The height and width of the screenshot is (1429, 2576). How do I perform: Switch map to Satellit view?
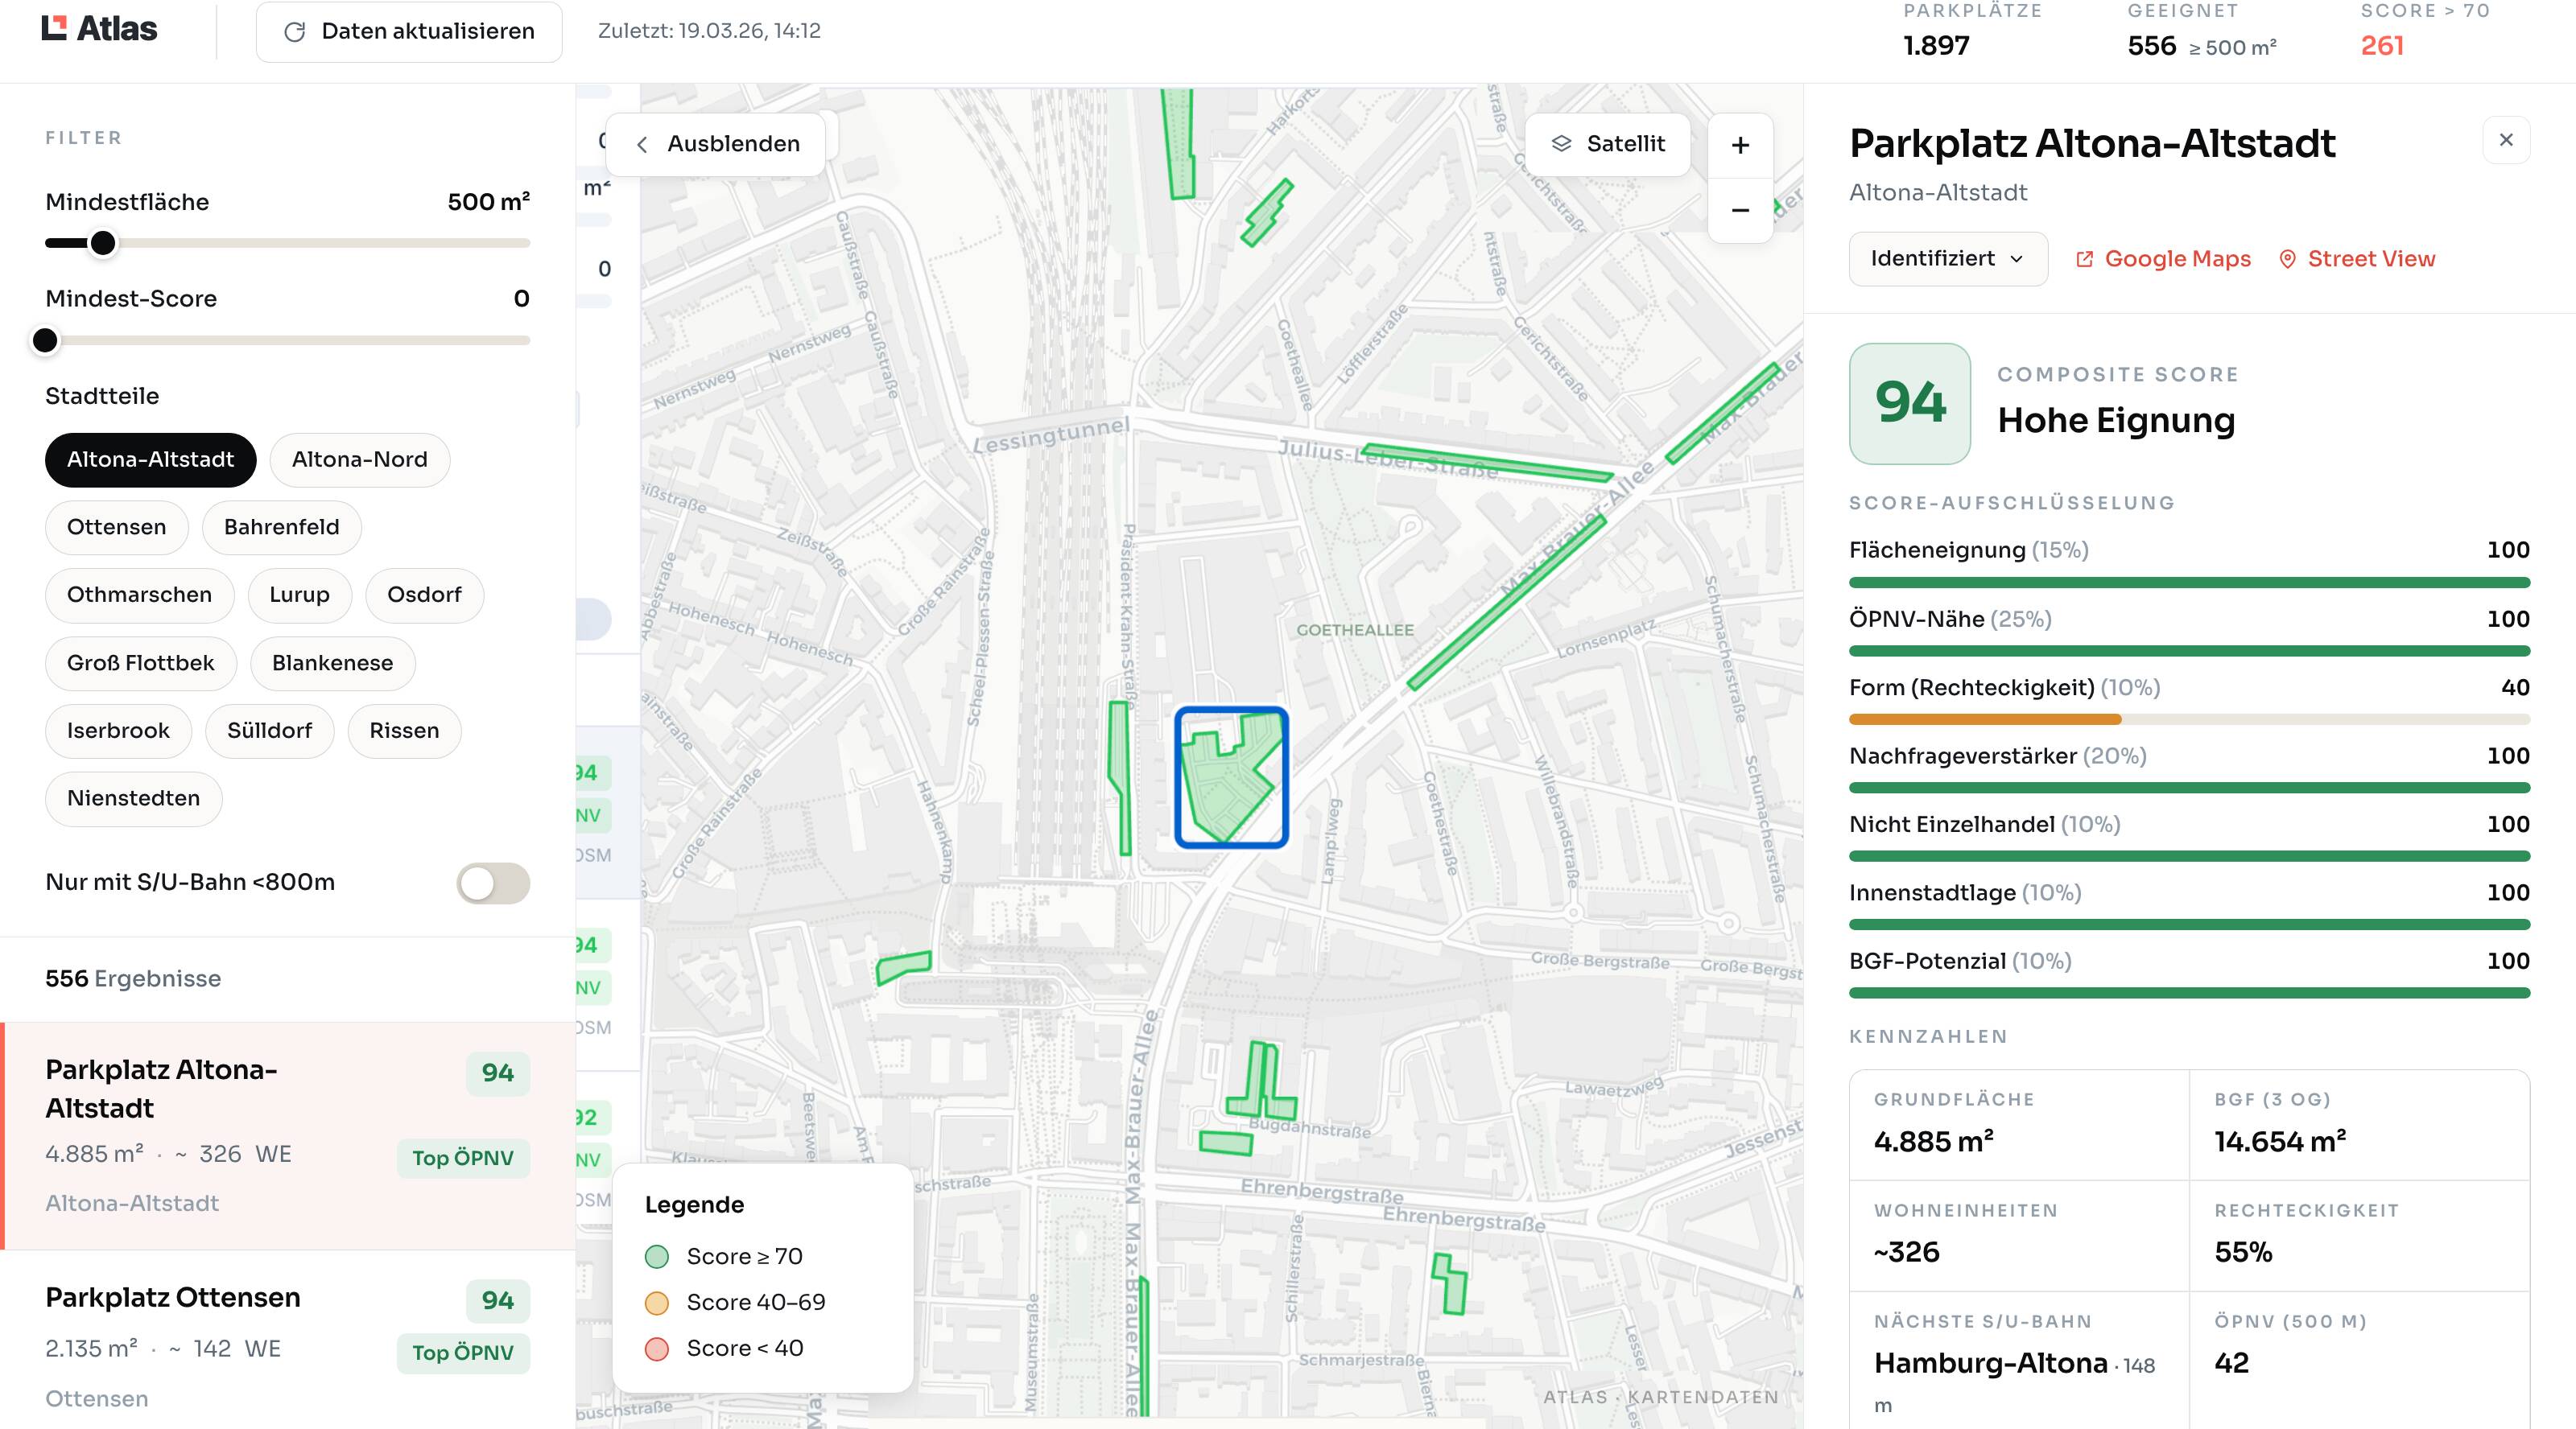click(1607, 145)
